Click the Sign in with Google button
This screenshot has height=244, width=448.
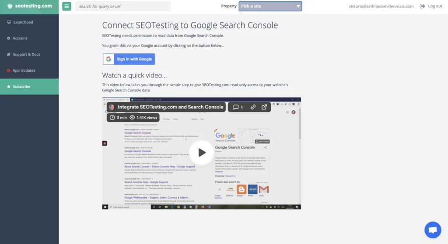point(129,59)
